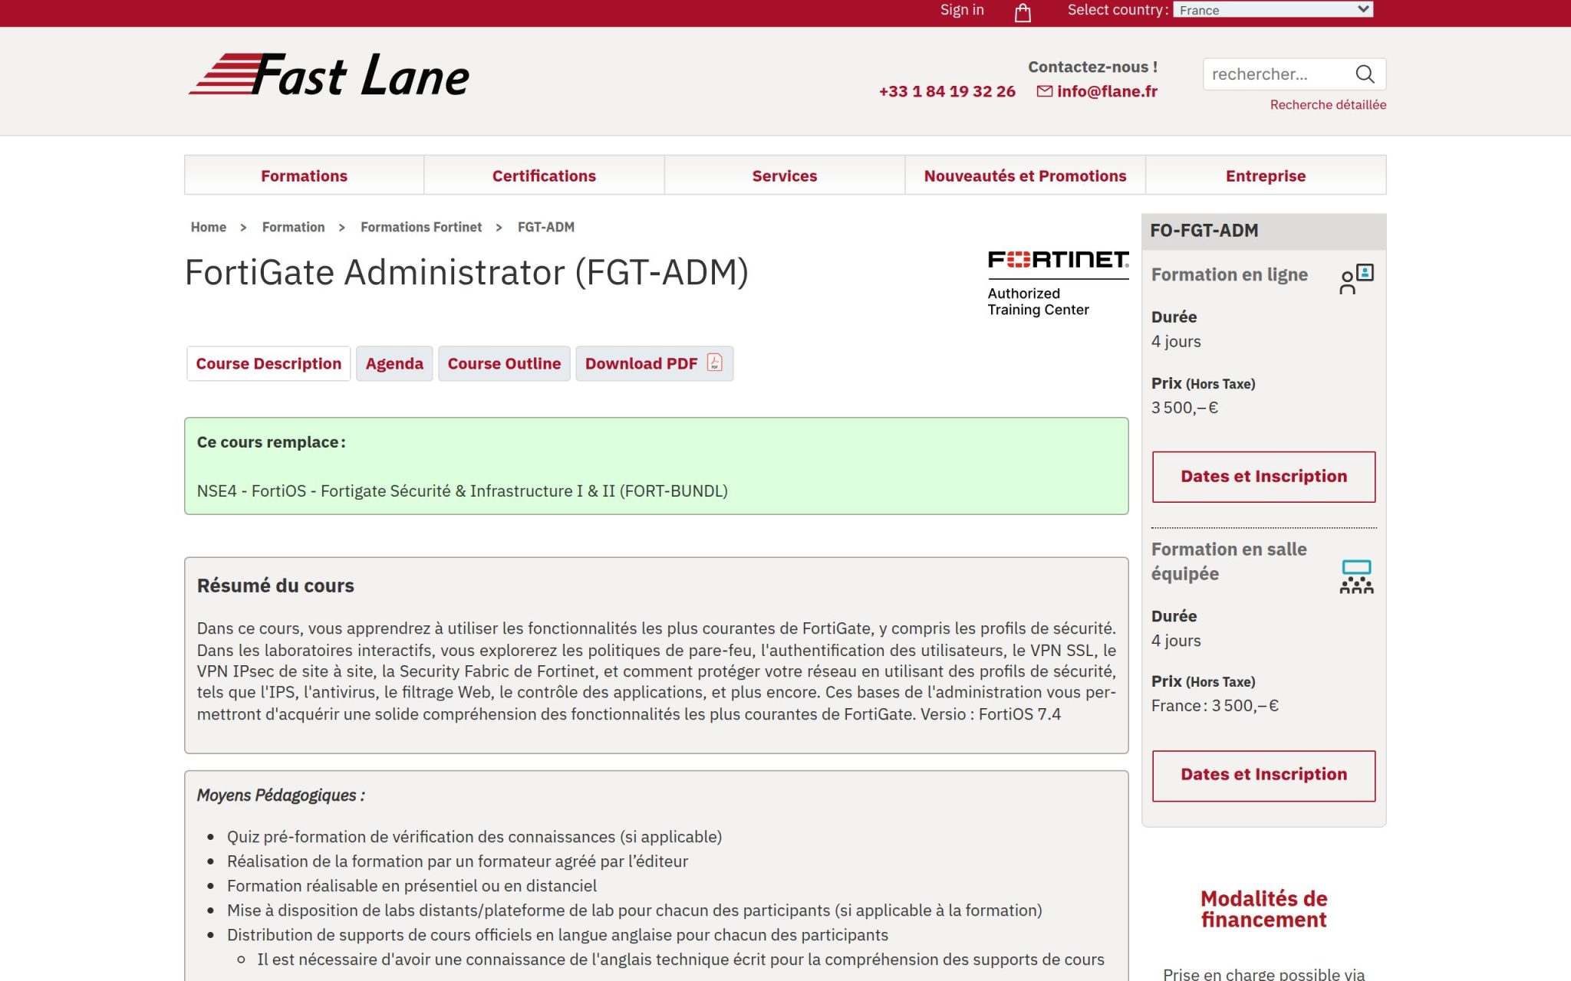This screenshot has height=981, width=1571.
Task: Click the classroom training icon
Action: 1356,576
